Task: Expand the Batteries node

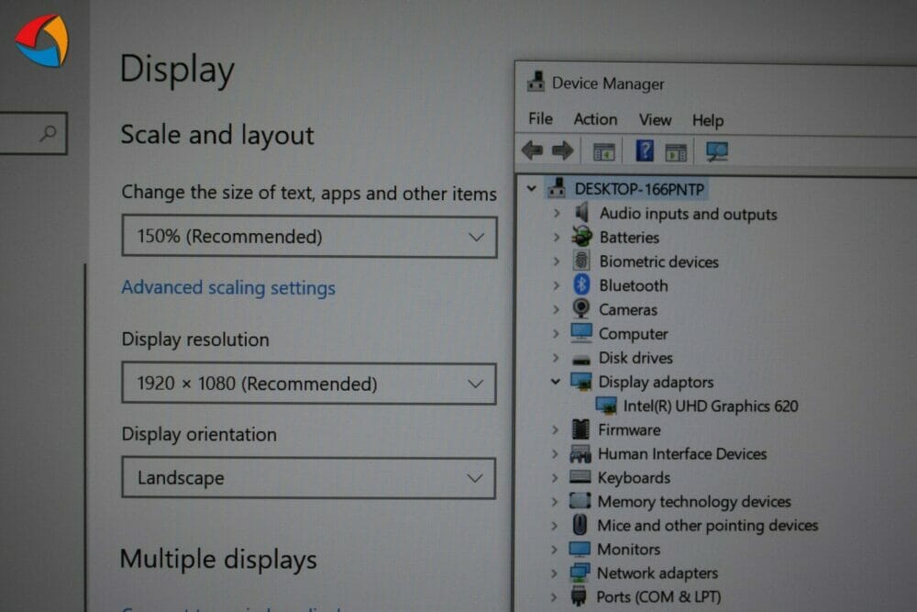Action: [x=557, y=237]
